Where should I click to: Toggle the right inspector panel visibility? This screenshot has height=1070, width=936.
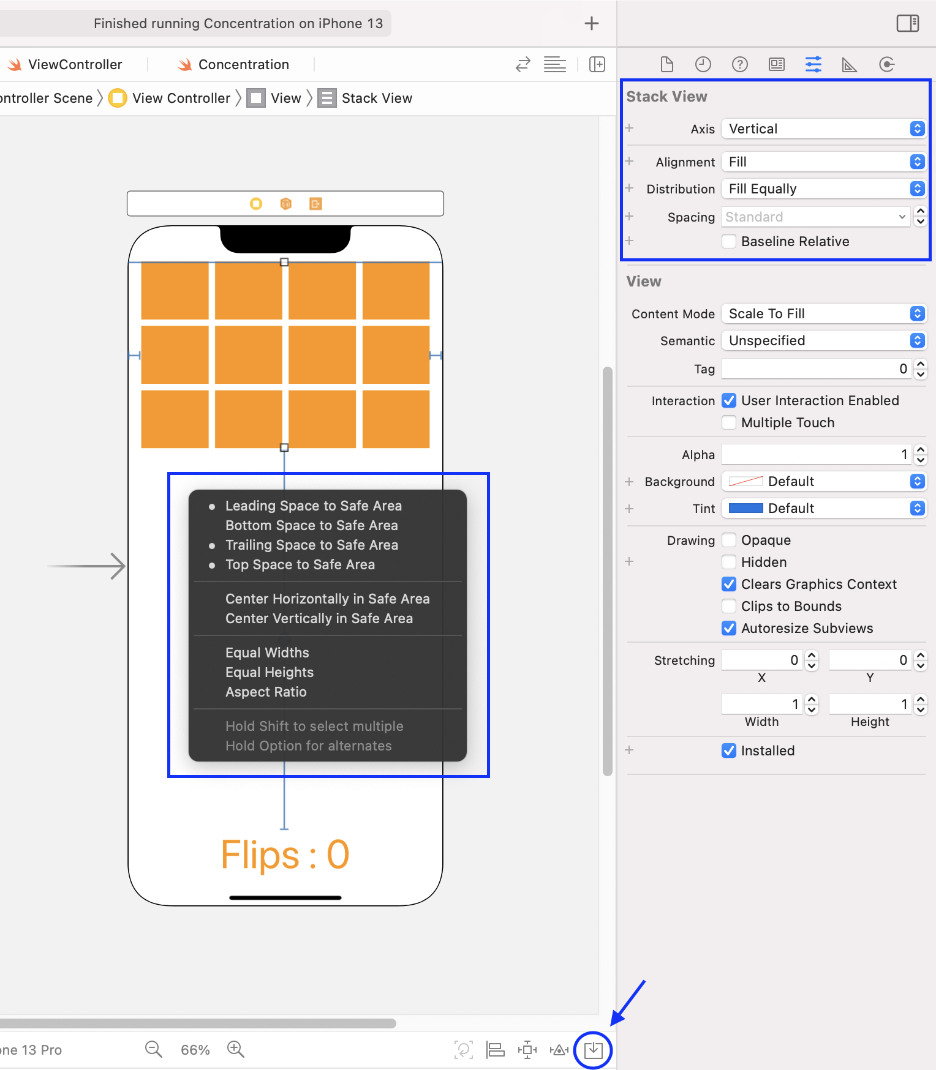pyautogui.click(x=908, y=23)
